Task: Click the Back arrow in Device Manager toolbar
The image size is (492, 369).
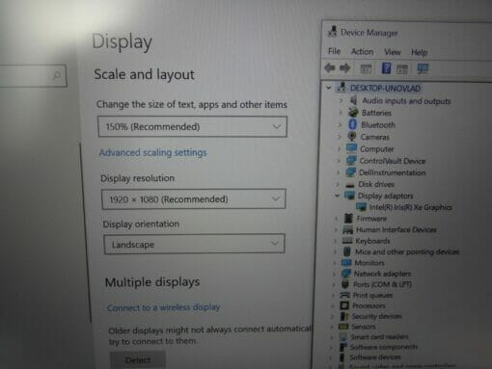Action: 330,68
